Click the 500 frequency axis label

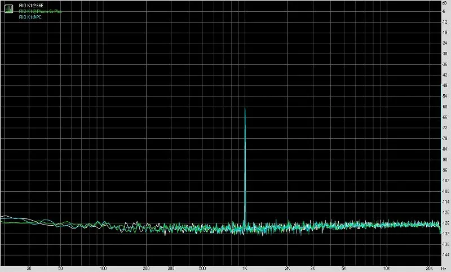click(x=202, y=268)
